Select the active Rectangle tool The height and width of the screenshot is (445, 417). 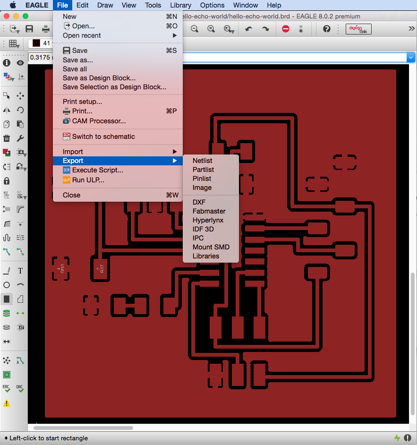pyautogui.click(x=7, y=299)
